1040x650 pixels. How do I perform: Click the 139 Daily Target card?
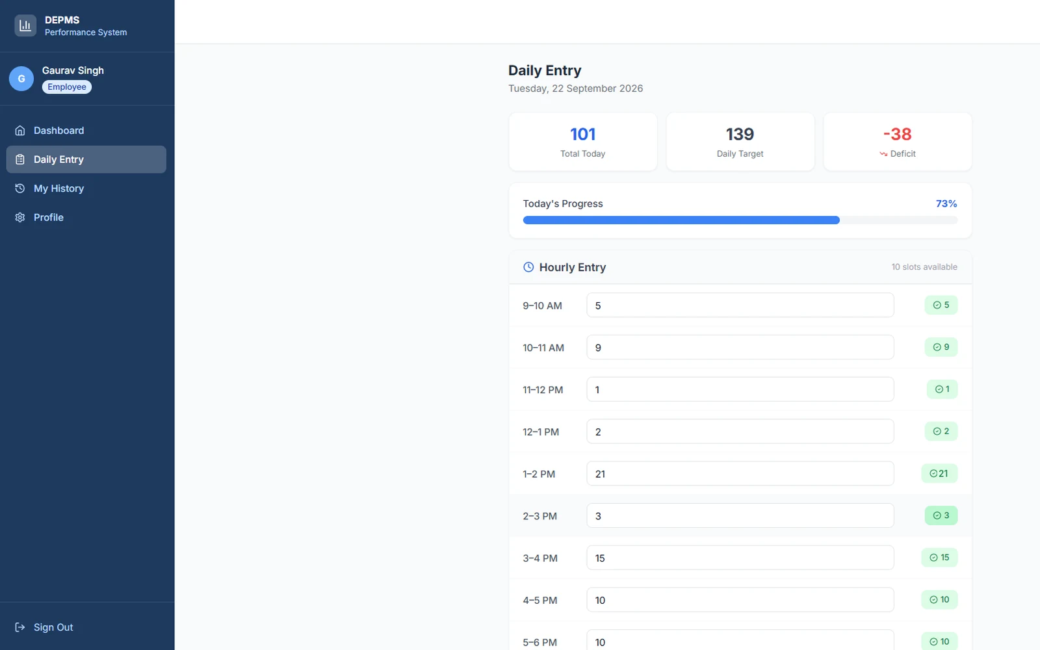pyautogui.click(x=740, y=142)
